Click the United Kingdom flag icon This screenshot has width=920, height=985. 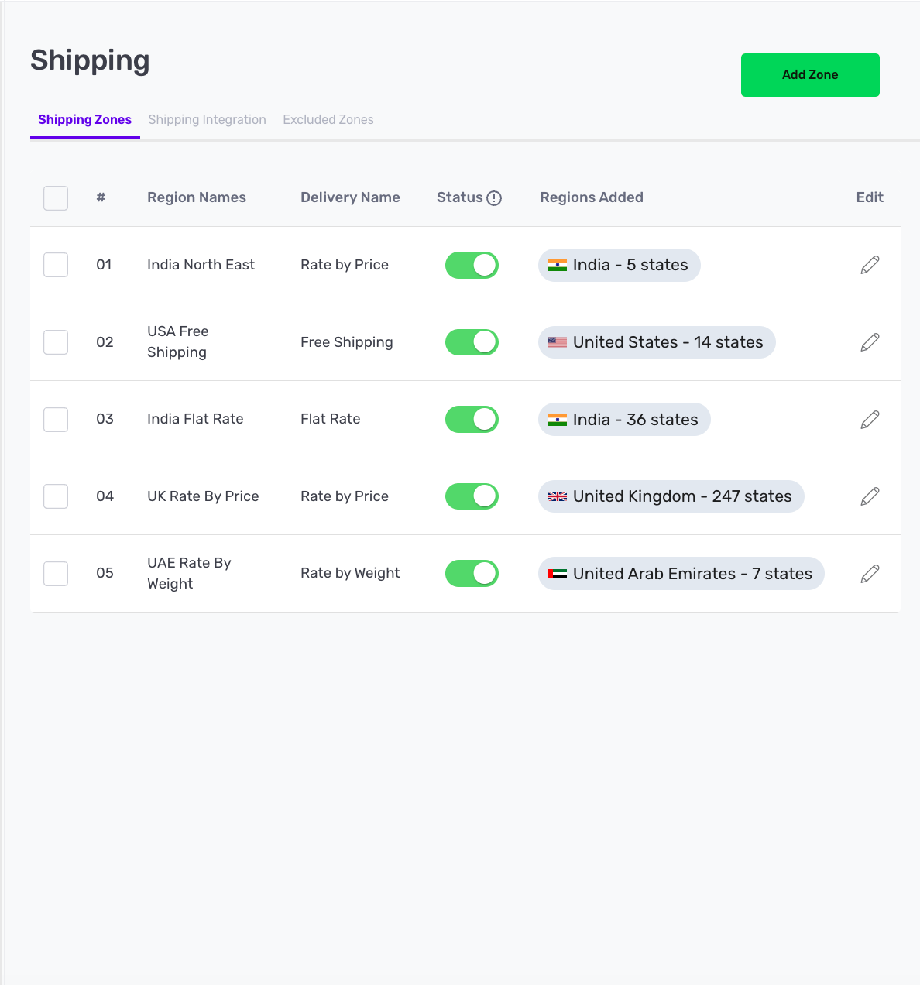tap(558, 496)
